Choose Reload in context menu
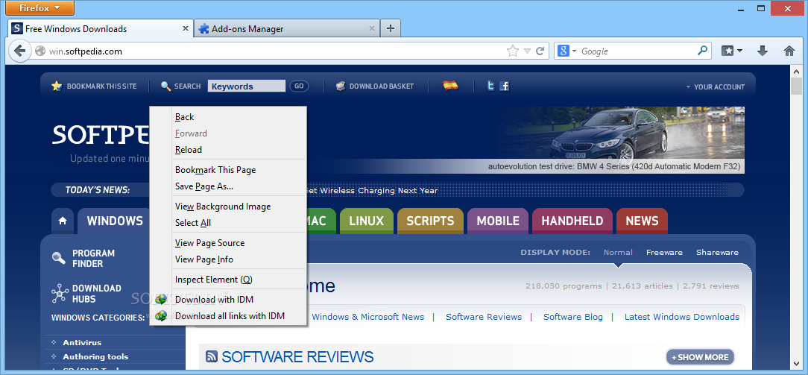Screen dimensions: 808x375 click(x=228, y=149)
